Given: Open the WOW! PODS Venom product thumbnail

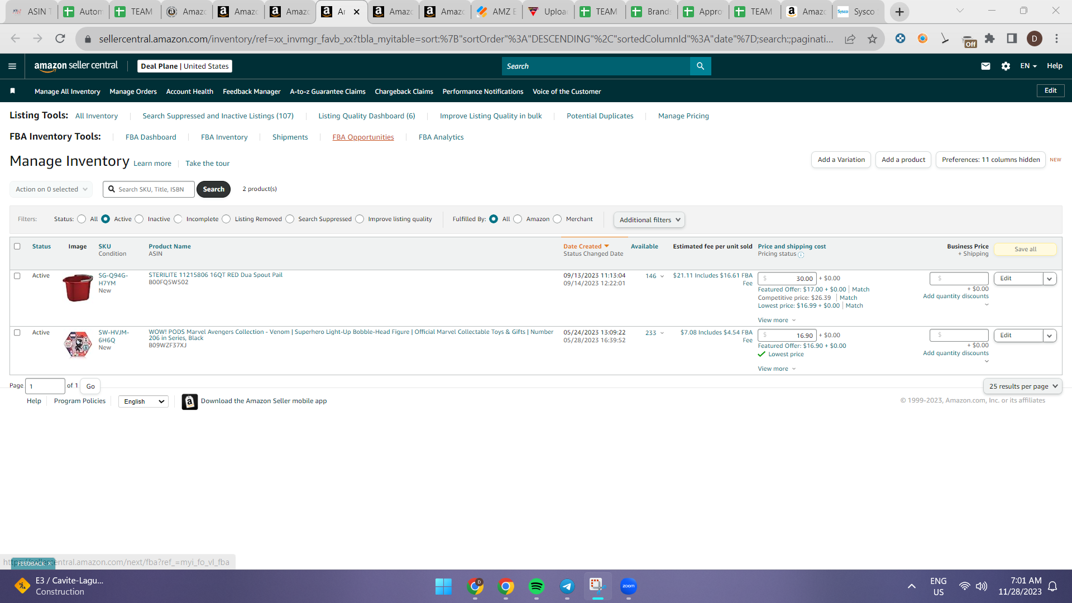Looking at the screenshot, I should [78, 344].
